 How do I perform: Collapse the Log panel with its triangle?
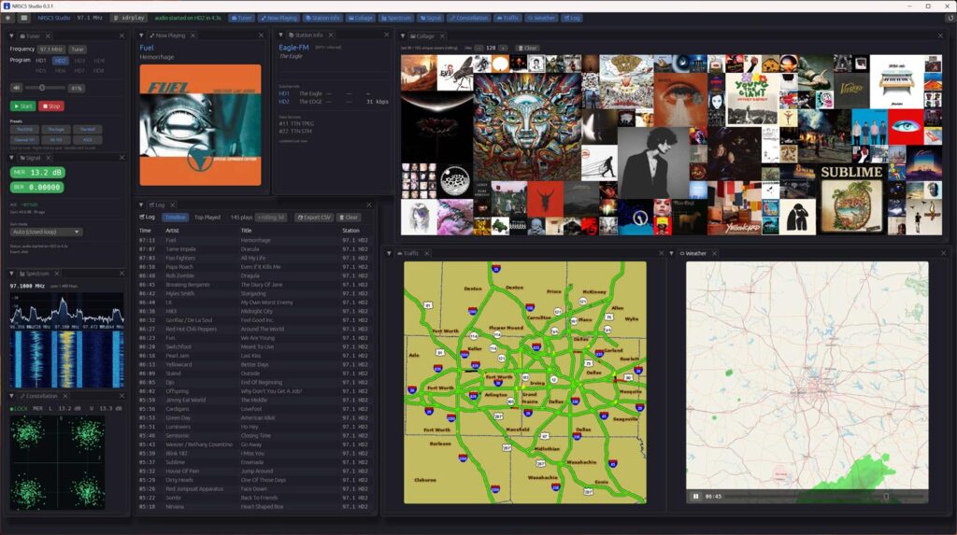pyautogui.click(x=142, y=205)
